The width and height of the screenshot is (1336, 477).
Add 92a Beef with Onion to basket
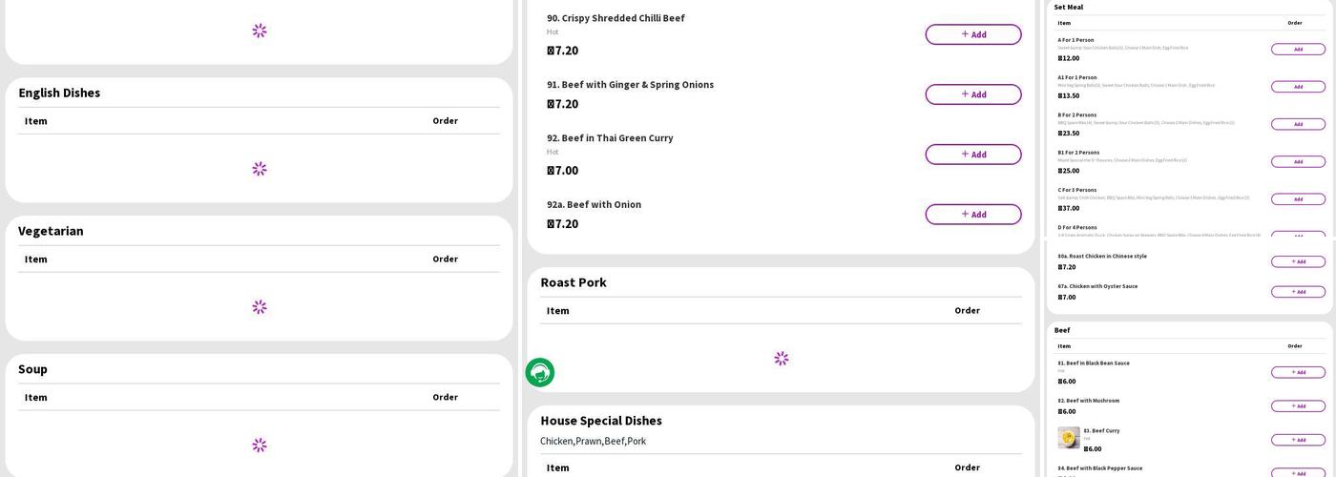coord(972,215)
